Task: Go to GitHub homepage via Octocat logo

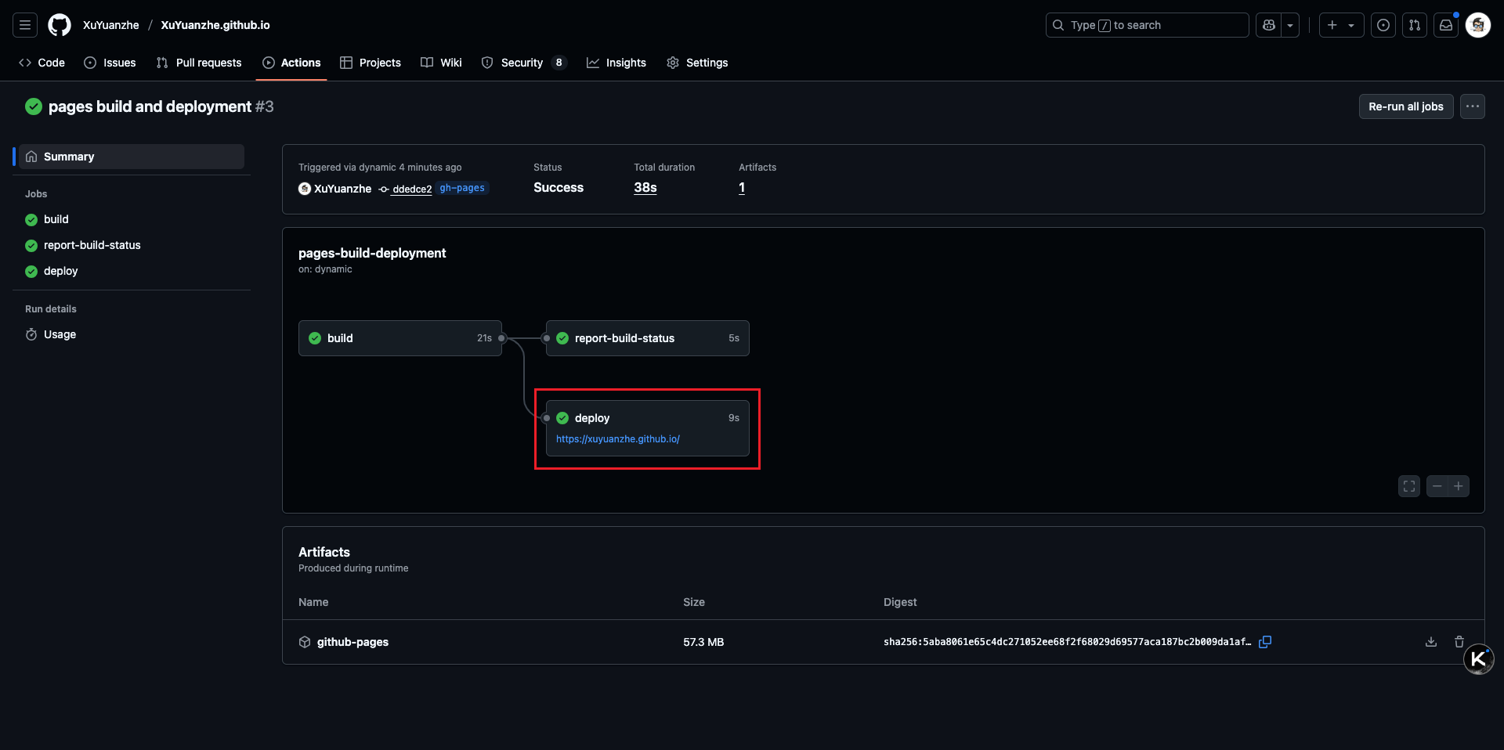Action: 60,25
